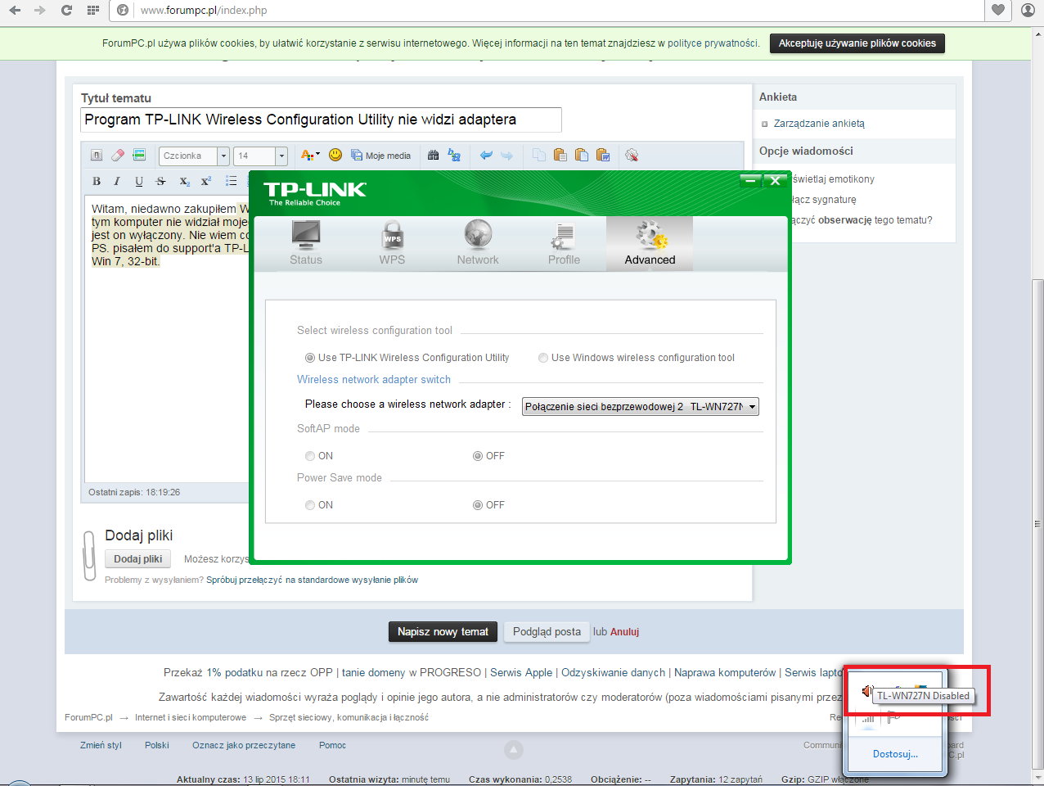
Task: Click Podgląd posta button
Action: click(547, 632)
